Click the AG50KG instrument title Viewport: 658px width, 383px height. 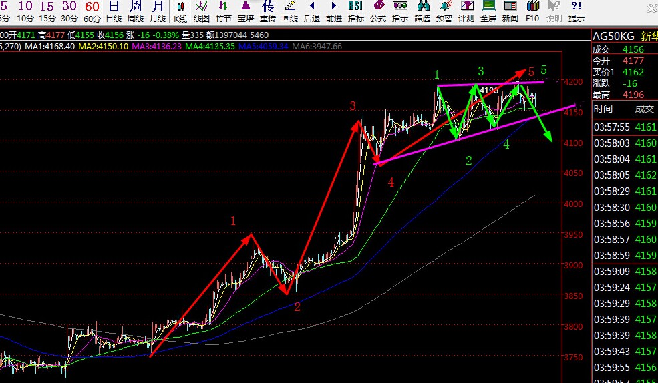coord(613,37)
